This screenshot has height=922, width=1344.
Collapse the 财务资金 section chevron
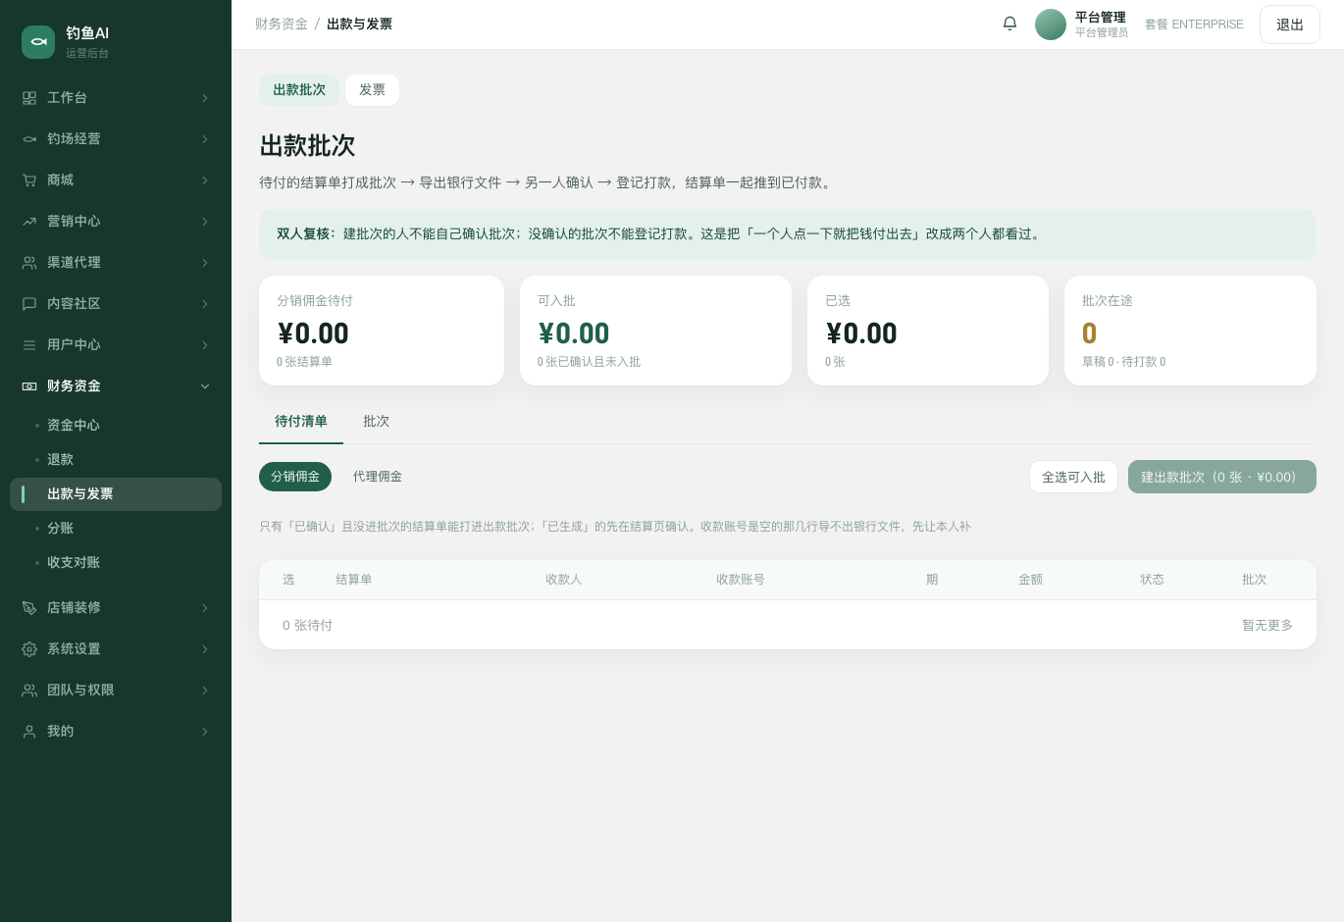pos(205,386)
